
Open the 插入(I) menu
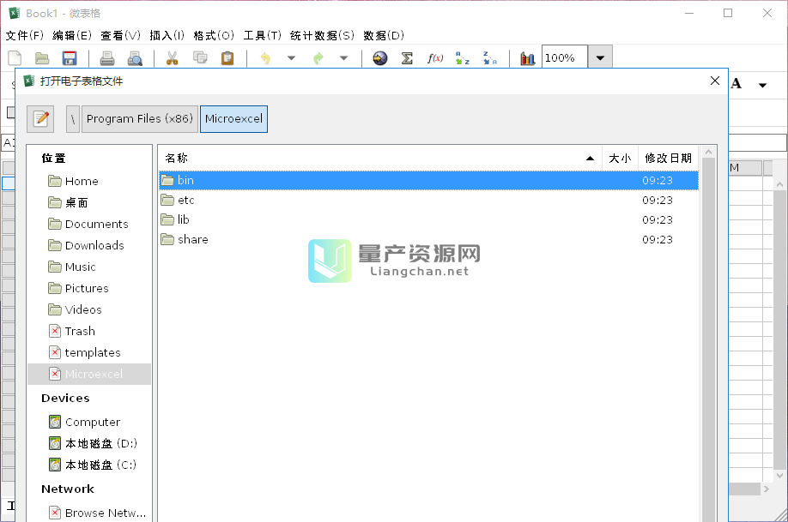[x=167, y=36]
